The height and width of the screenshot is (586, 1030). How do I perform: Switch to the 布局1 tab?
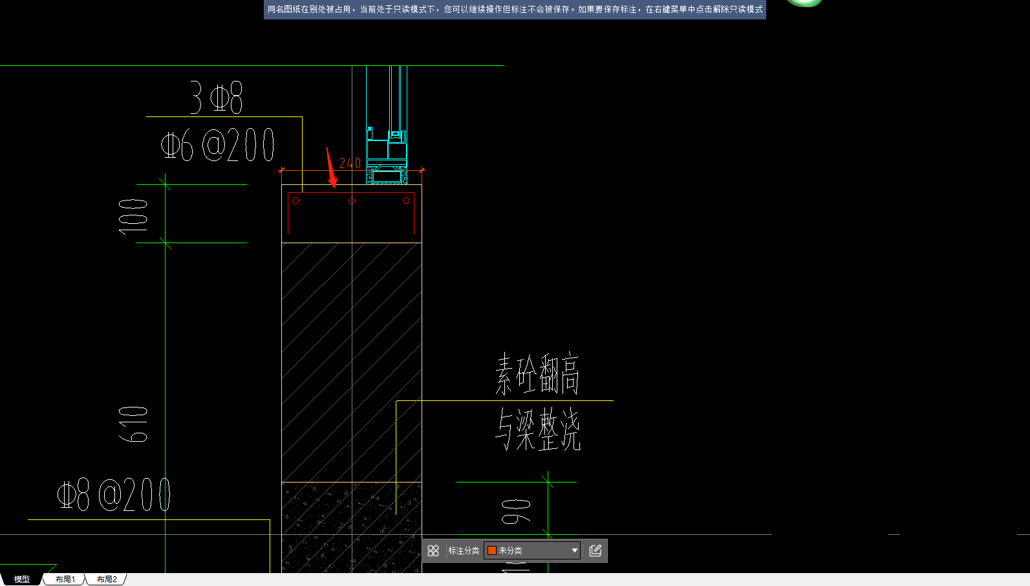[x=65, y=579]
